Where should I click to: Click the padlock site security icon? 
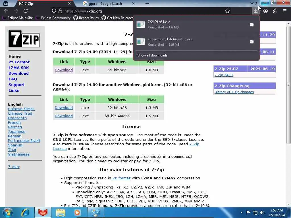(x=60, y=11)
